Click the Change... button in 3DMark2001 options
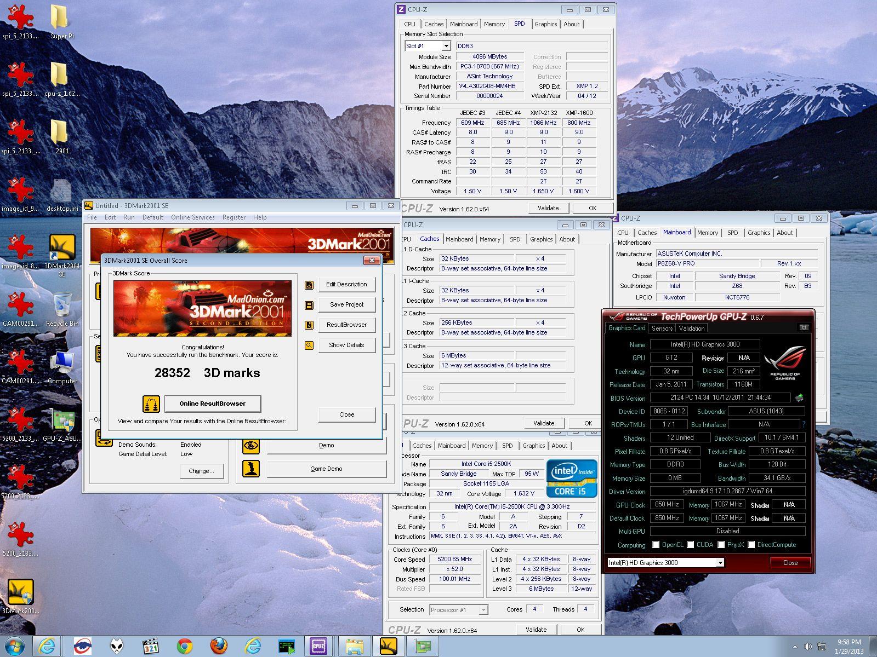Screen dimensions: 877x657 tap(201, 471)
